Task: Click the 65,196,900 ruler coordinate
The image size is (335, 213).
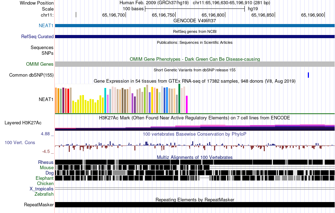Action: coord(312,15)
